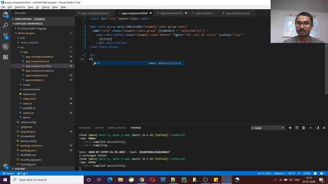Launch Microsoft Edge from taskbar
The height and width of the screenshot is (184, 328).
click(x=110, y=179)
